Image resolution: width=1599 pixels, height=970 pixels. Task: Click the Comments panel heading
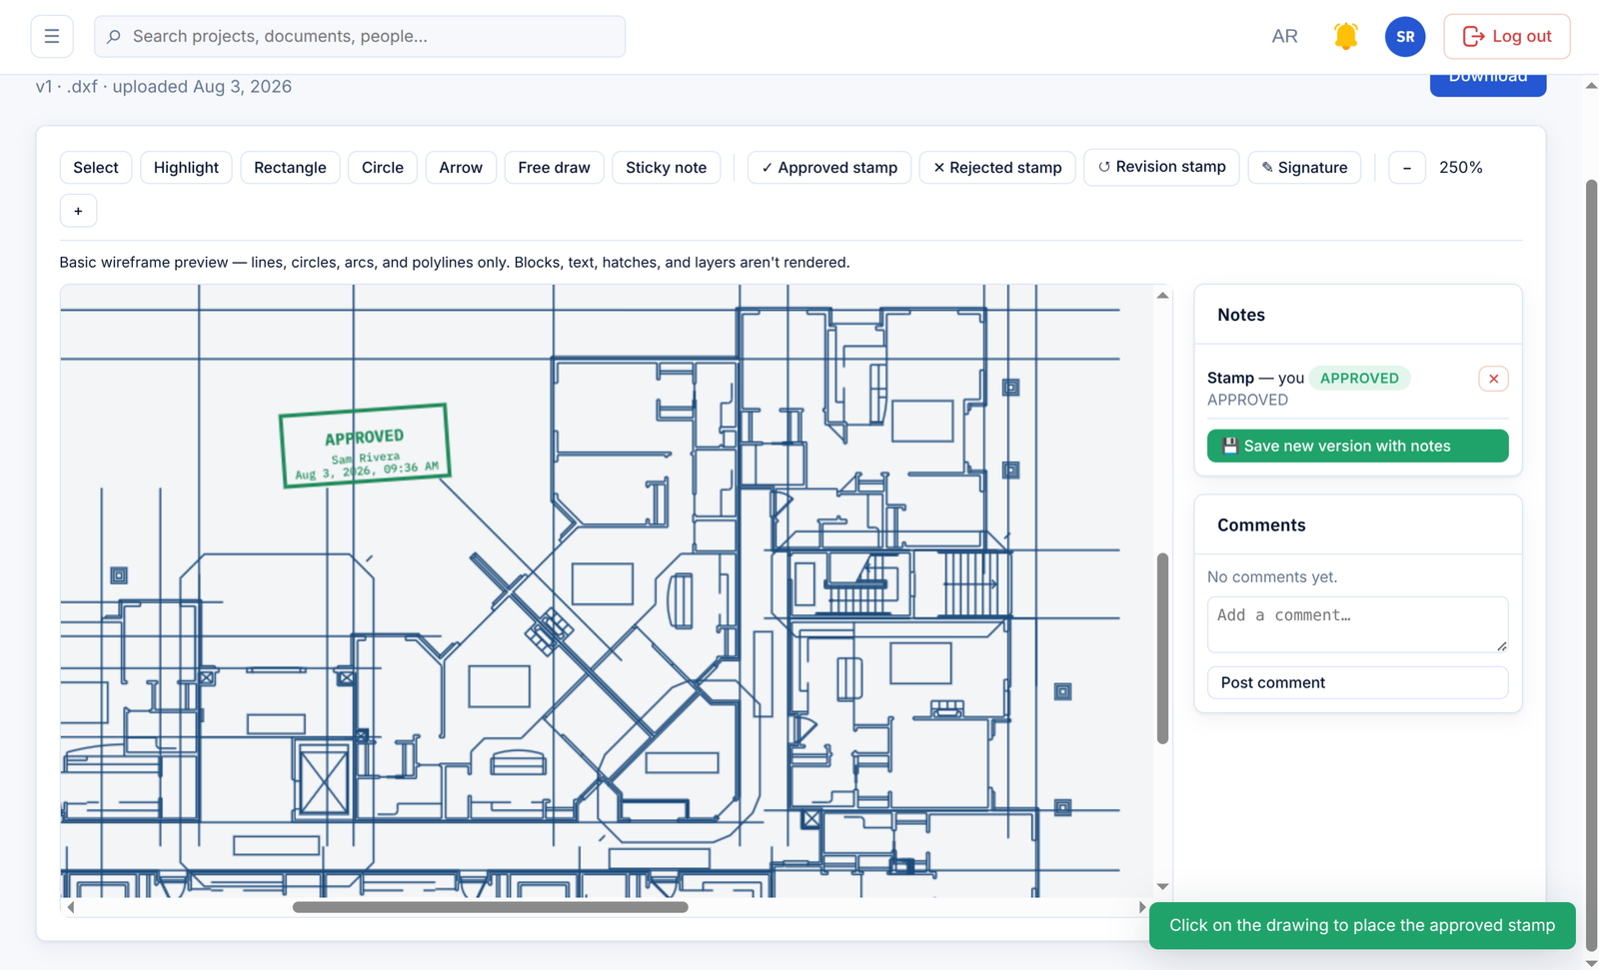(x=1261, y=525)
